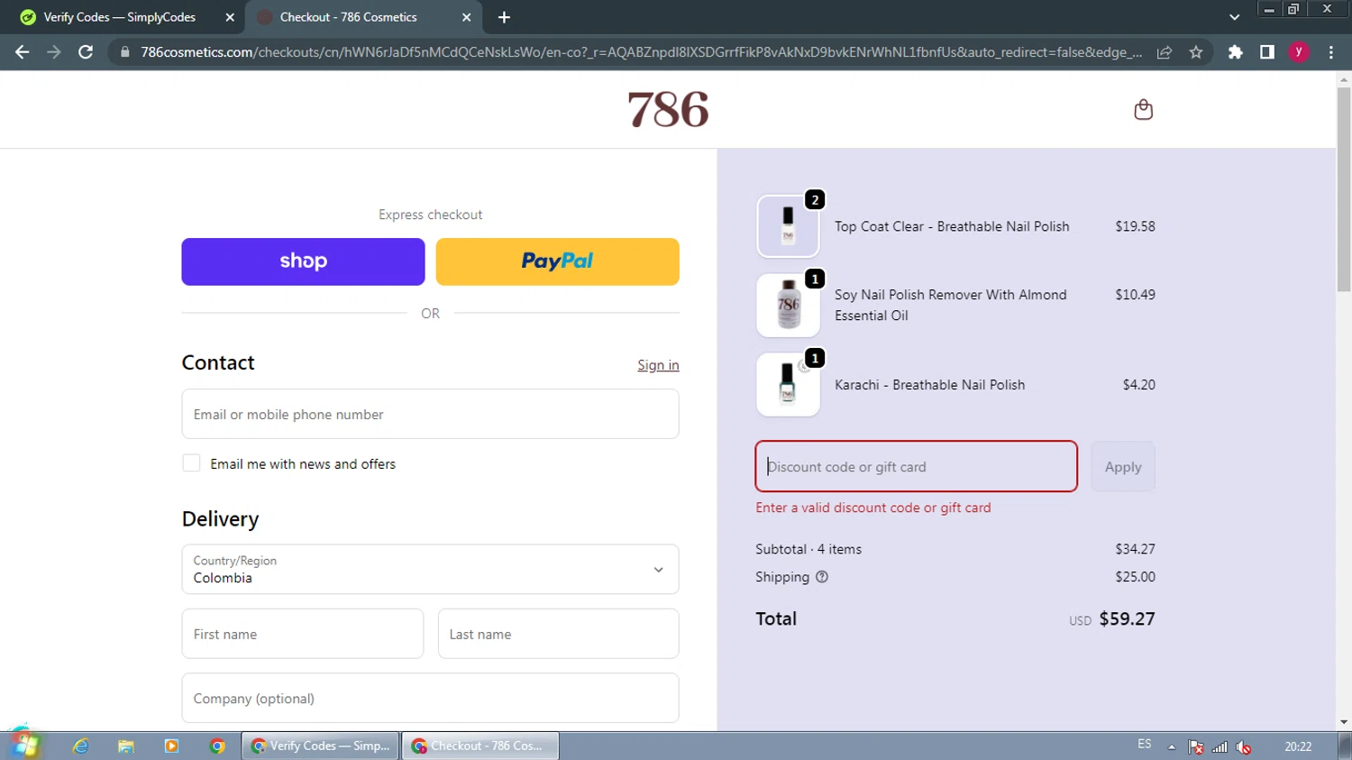
Task: Click the Apply discount button
Action: (x=1122, y=466)
